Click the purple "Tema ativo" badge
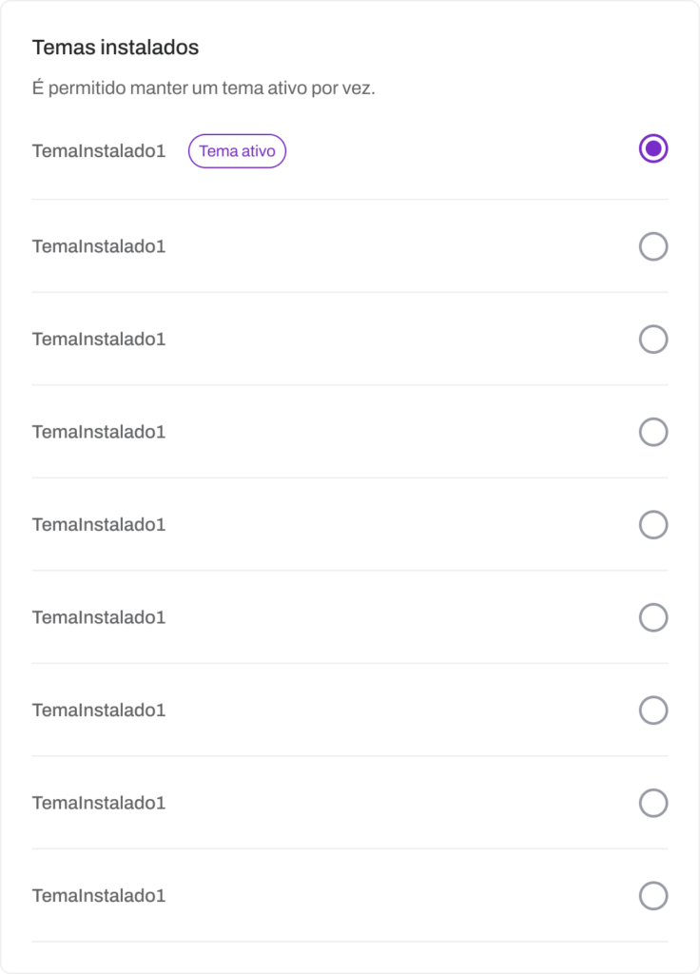The width and height of the screenshot is (700, 974). click(237, 151)
